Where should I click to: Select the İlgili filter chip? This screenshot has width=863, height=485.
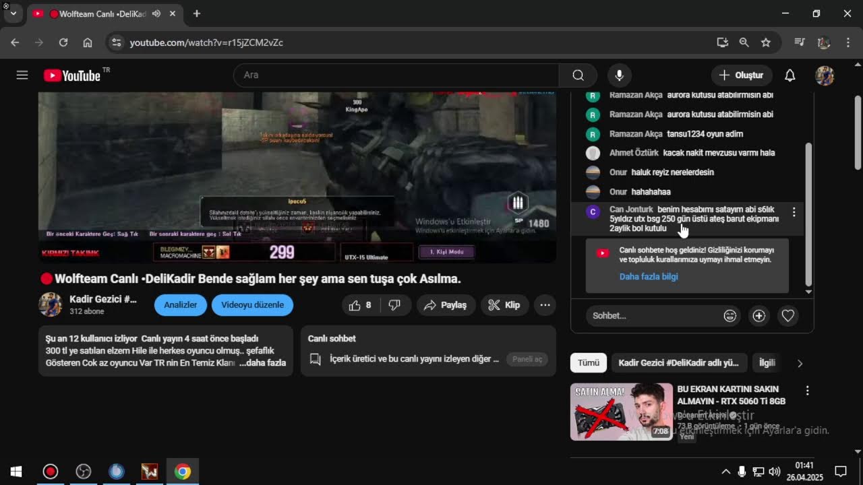tap(767, 363)
